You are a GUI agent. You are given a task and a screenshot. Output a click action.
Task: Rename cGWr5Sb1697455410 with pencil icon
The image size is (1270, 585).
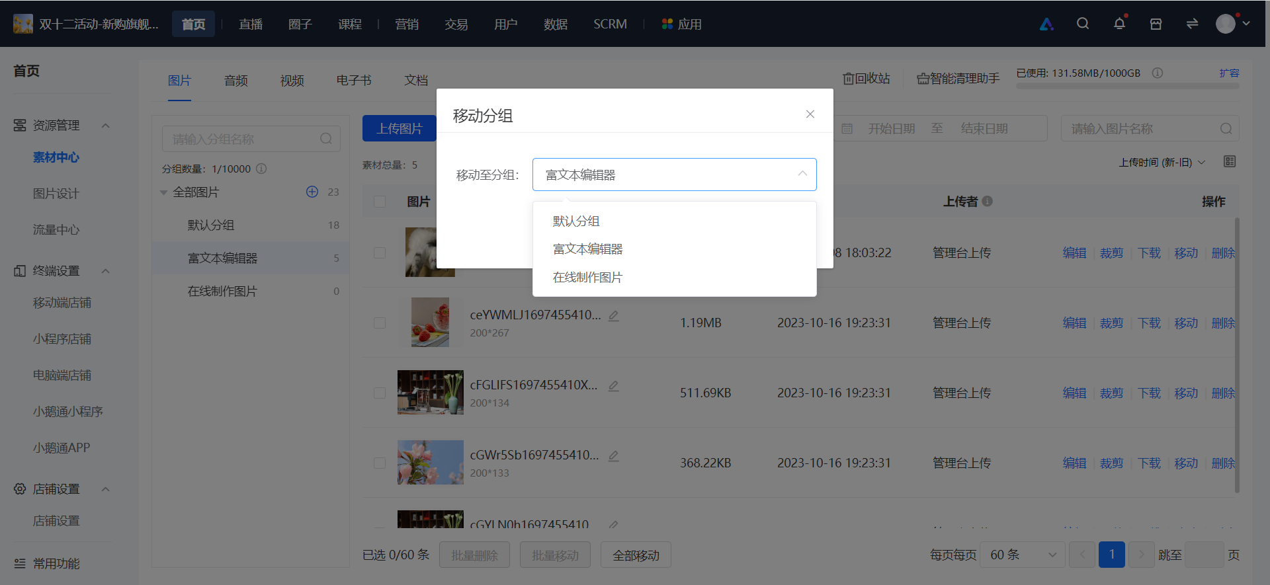(x=613, y=455)
